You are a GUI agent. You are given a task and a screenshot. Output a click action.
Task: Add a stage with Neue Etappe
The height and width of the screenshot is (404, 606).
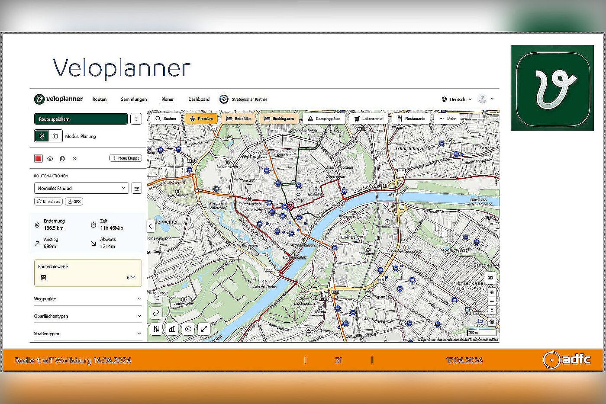click(126, 158)
